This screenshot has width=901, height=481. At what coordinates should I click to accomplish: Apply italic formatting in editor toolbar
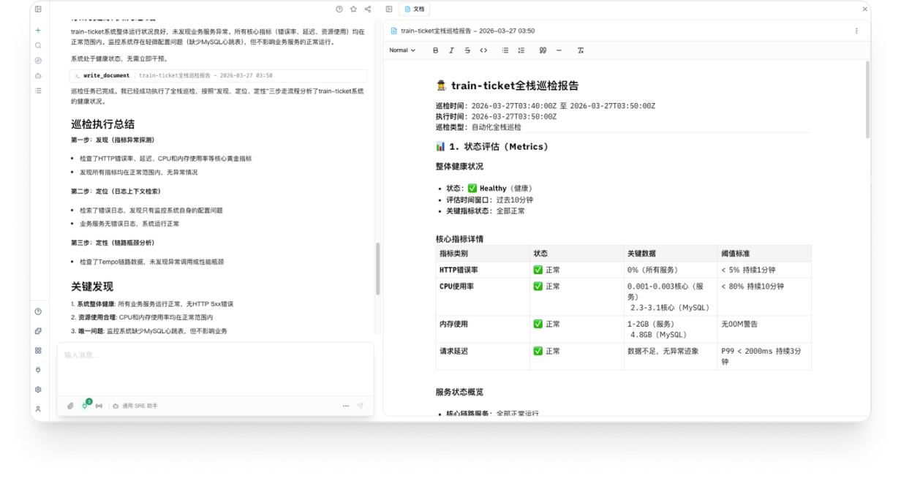451,50
